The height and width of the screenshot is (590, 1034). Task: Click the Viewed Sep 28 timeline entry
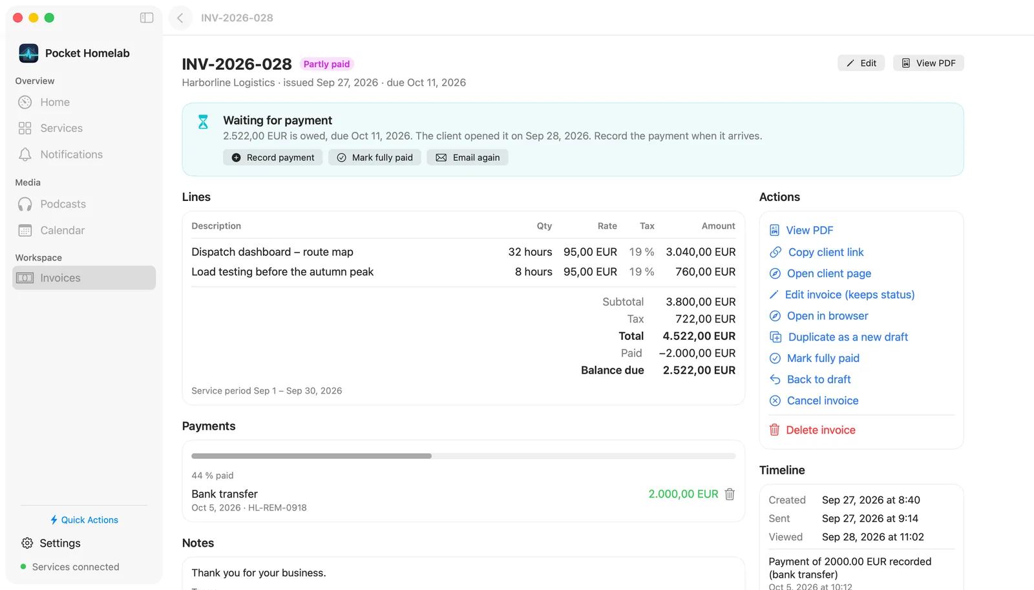point(847,537)
